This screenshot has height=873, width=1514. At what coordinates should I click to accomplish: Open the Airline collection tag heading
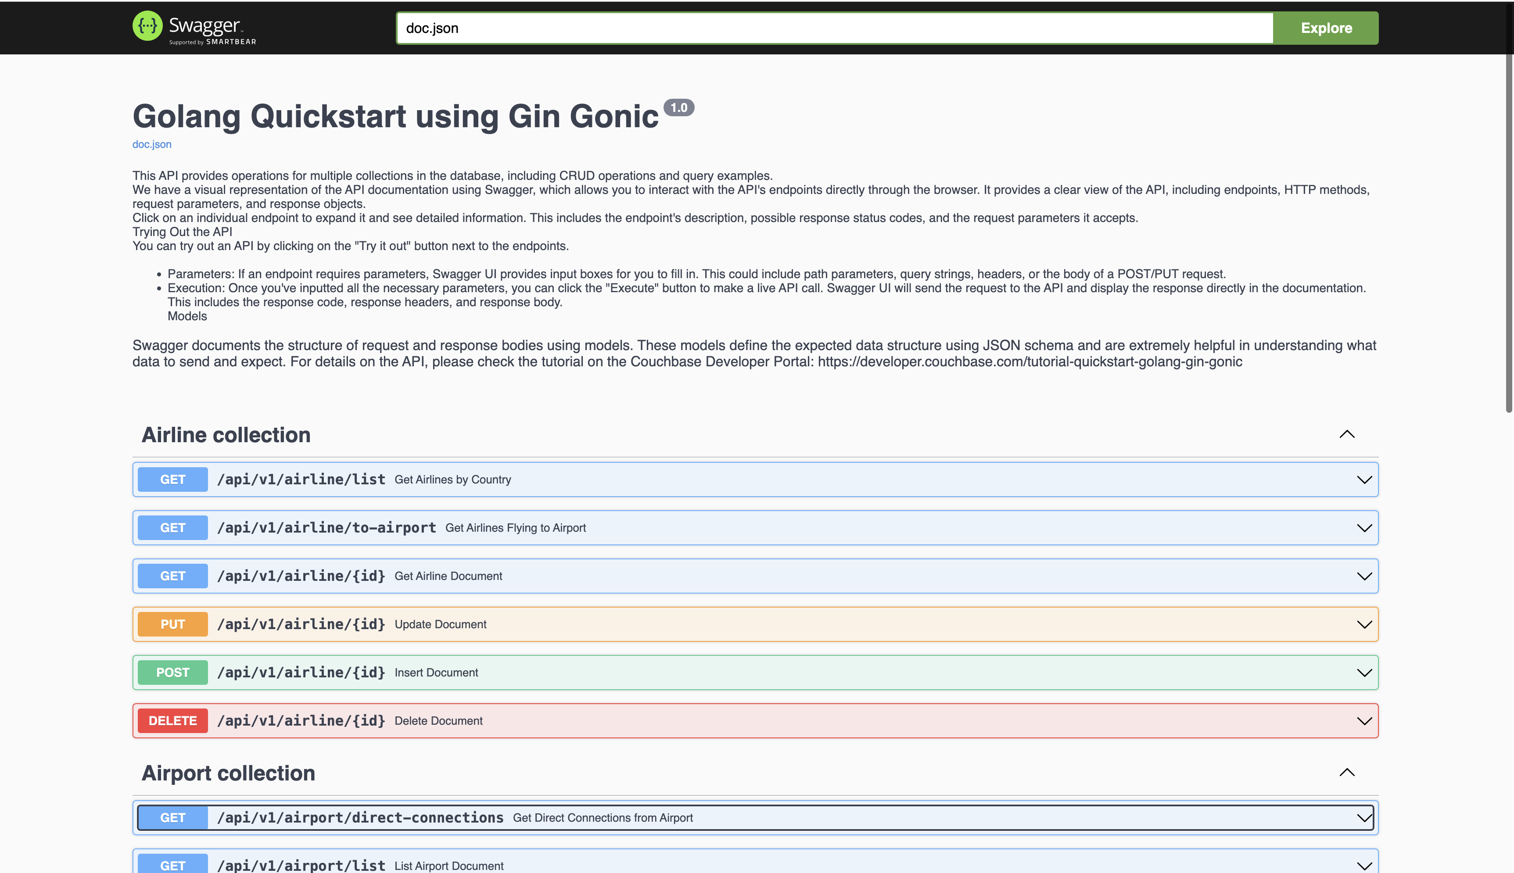point(226,435)
